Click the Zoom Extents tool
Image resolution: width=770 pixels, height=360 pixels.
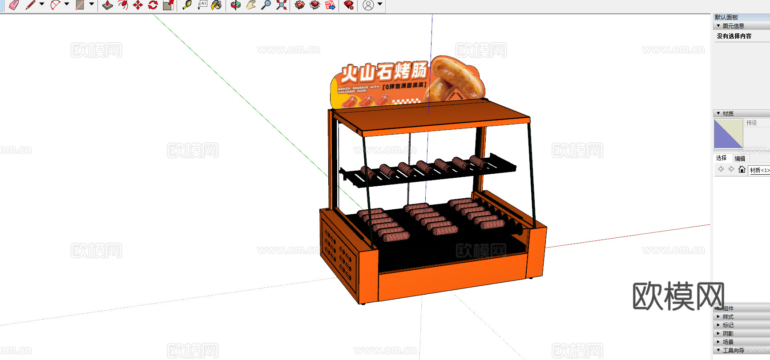pos(281,5)
